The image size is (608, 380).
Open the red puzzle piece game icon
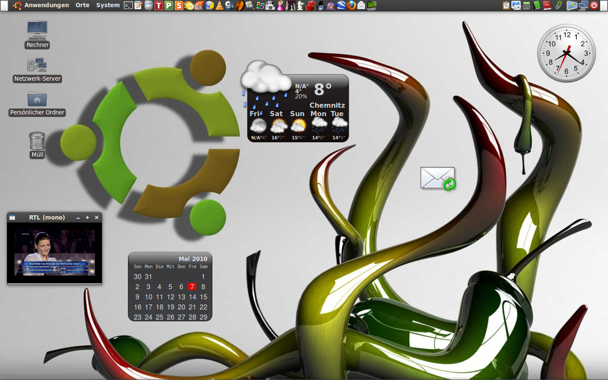pyautogui.click(x=311, y=5)
